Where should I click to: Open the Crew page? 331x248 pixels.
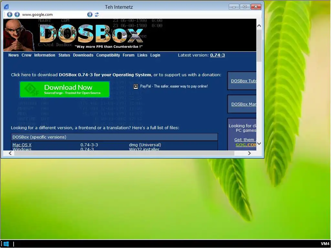point(27,55)
